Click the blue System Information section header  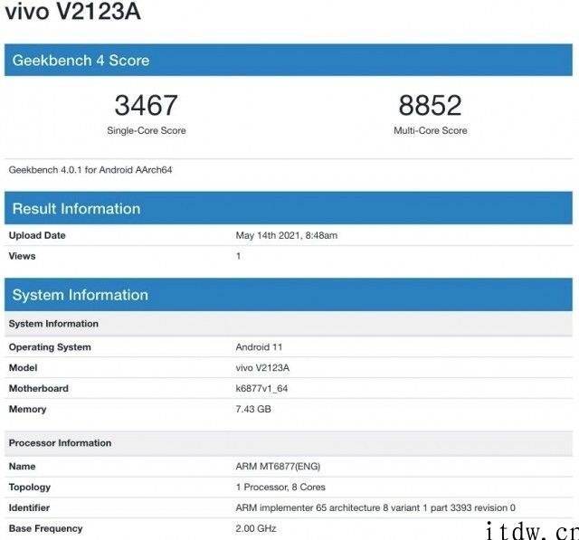80,295
